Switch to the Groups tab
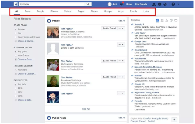 tap(108, 11)
